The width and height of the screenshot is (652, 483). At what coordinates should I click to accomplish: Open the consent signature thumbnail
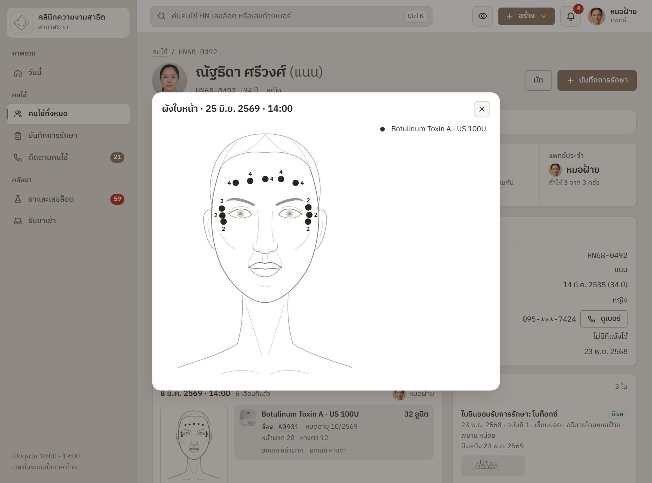coord(493,465)
